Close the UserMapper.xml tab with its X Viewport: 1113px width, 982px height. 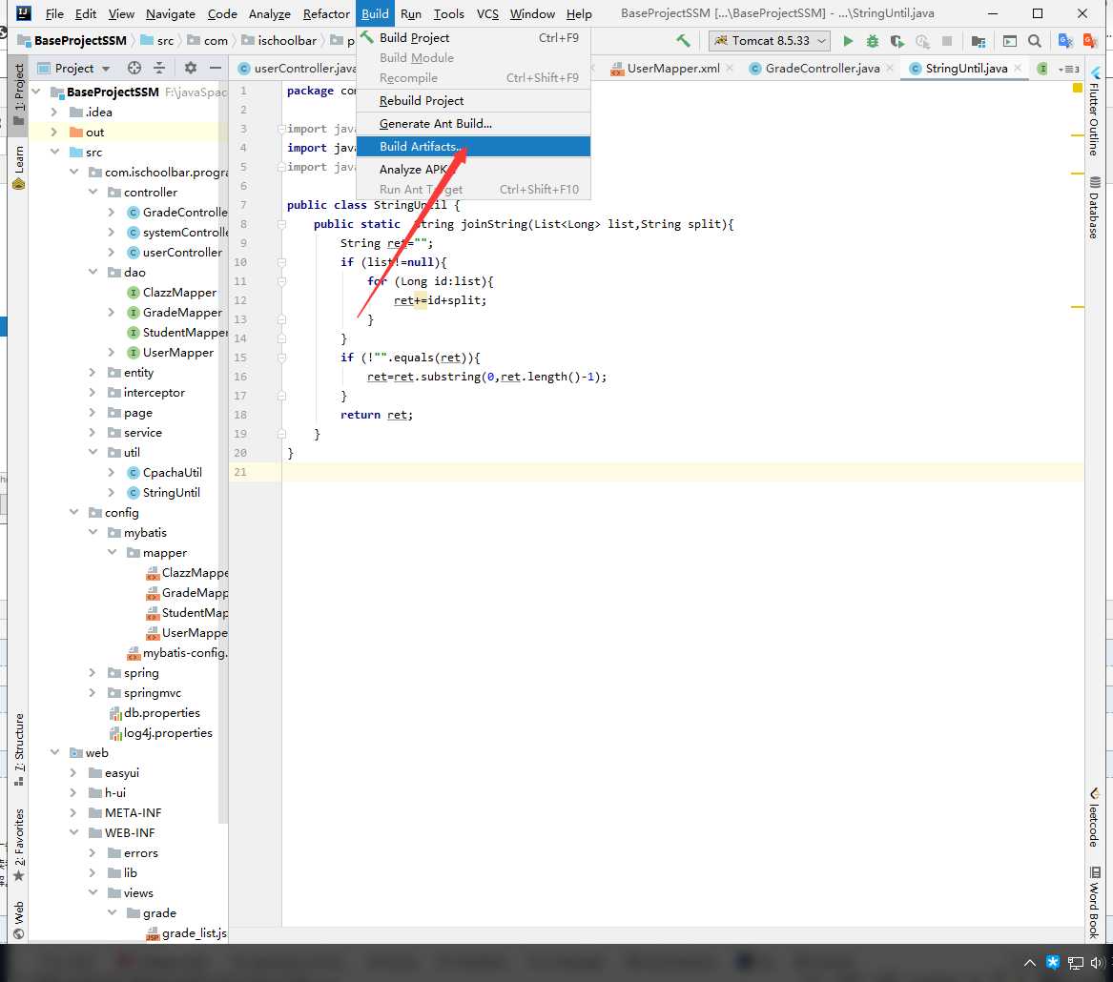pos(729,68)
